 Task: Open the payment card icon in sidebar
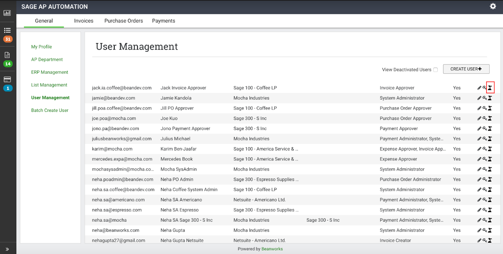point(7,79)
